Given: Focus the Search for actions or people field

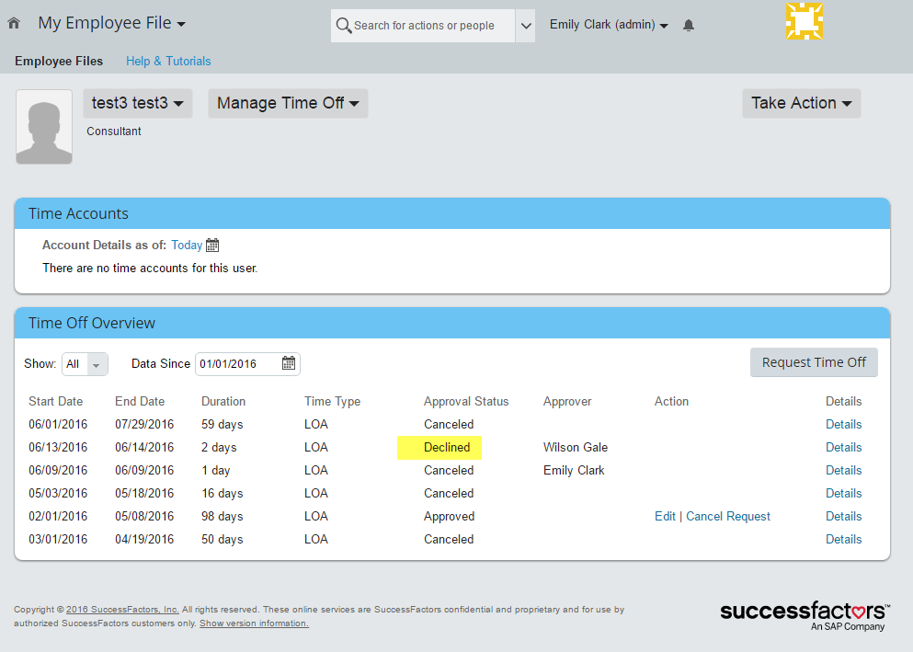Looking at the screenshot, I should (424, 26).
